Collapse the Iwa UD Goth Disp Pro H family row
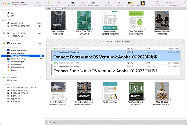This screenshot has height=125, width=187. click(52, 49)
